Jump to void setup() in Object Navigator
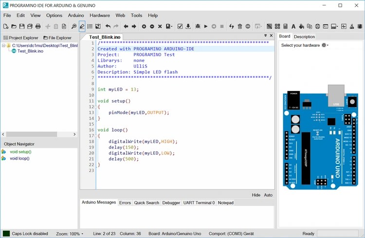Image resolution: width=365 pixels, height=238 pixels. [20, 151]
